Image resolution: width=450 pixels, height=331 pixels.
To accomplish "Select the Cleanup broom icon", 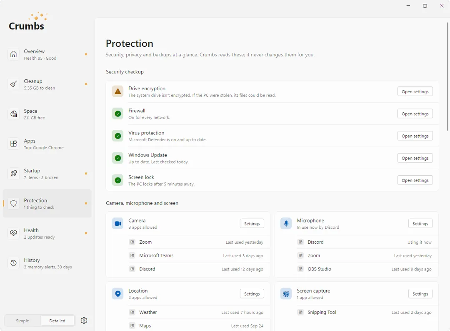I will (13, 84).
